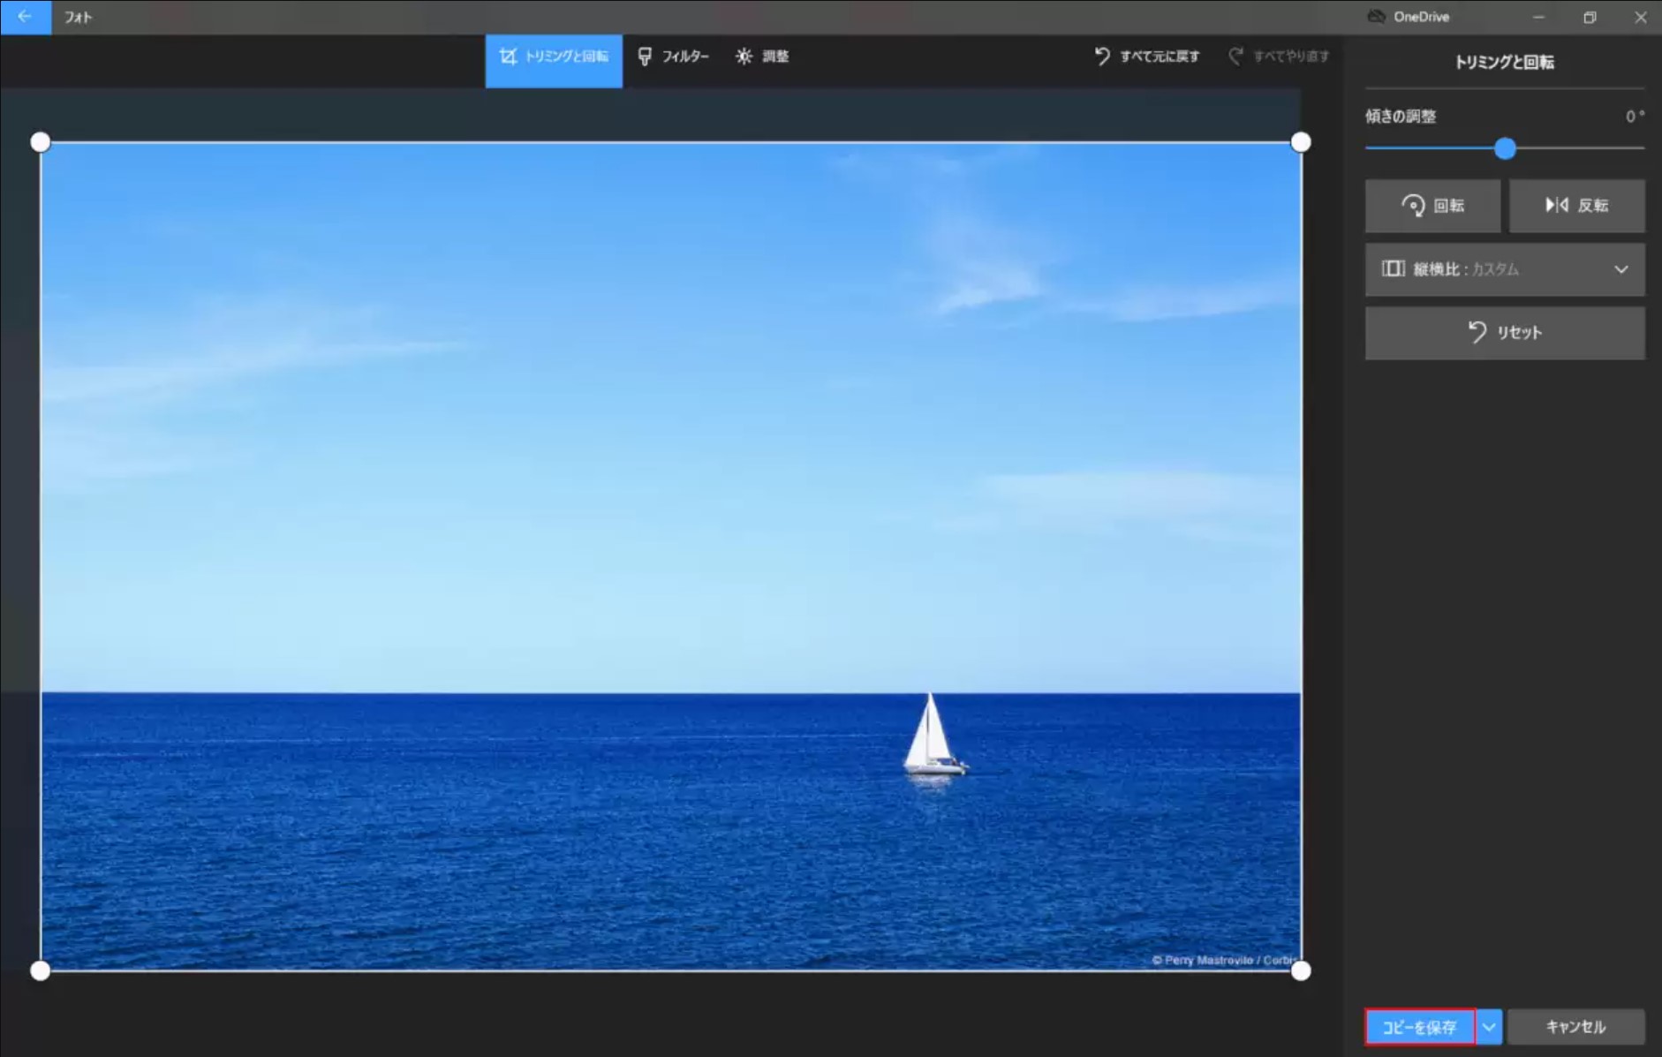This screenshot has height=1057, width=1662.
Task: Click the top-left crop handle
Action: [x=41, y=141]
